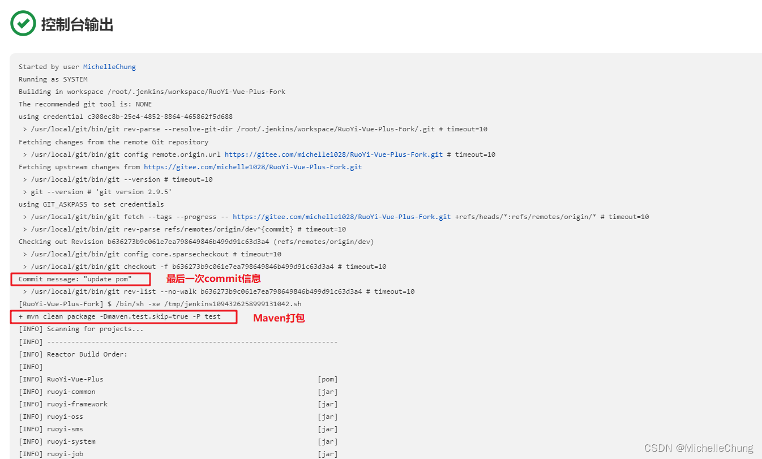Open the gitee URL in the git fetch --tags line
Viewport: 762px width, 459px height.
tap(342, 217)
